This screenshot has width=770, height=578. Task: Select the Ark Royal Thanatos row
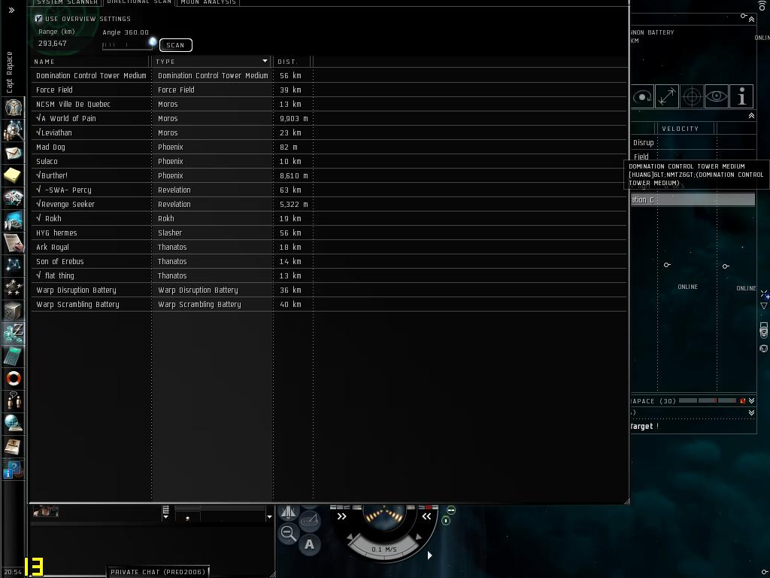(329, 247)
